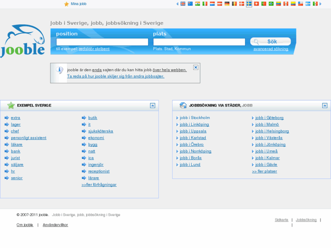Choose the Chile flag icon
Viewport: 331px width, 248px height.
coord(300,4)
